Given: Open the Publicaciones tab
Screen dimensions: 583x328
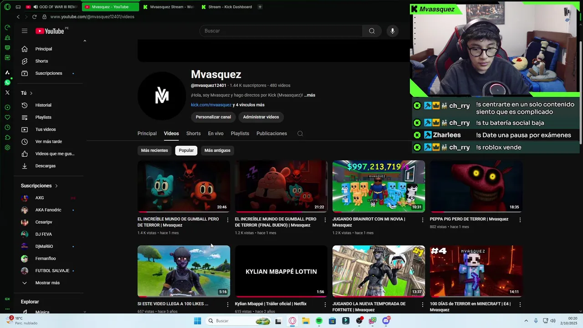Looking at the screenshot, I should coord(271,133).
